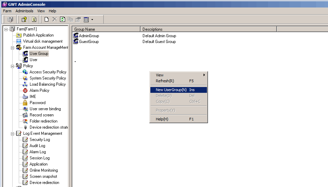Click the new blank page toolbar icon
The height and width of the screenshot is (187, 328).
46,19
